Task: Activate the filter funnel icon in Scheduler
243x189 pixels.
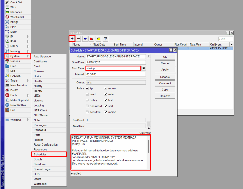Action: pyautogui.click(x=105, y=39)
